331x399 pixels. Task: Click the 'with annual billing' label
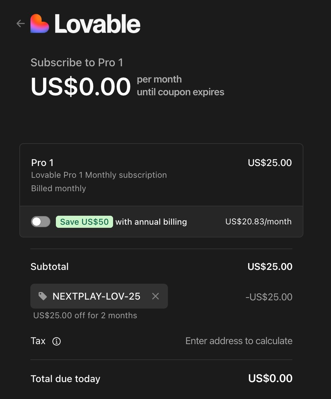click(x=151, y=222)
